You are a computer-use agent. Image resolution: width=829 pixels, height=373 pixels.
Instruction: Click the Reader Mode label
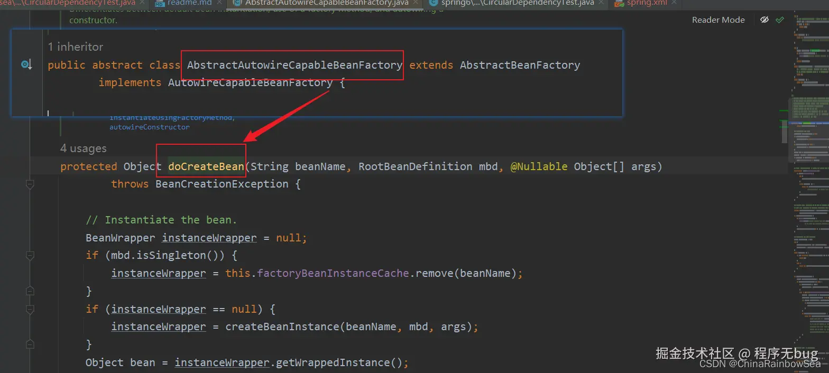coord(718,20)
